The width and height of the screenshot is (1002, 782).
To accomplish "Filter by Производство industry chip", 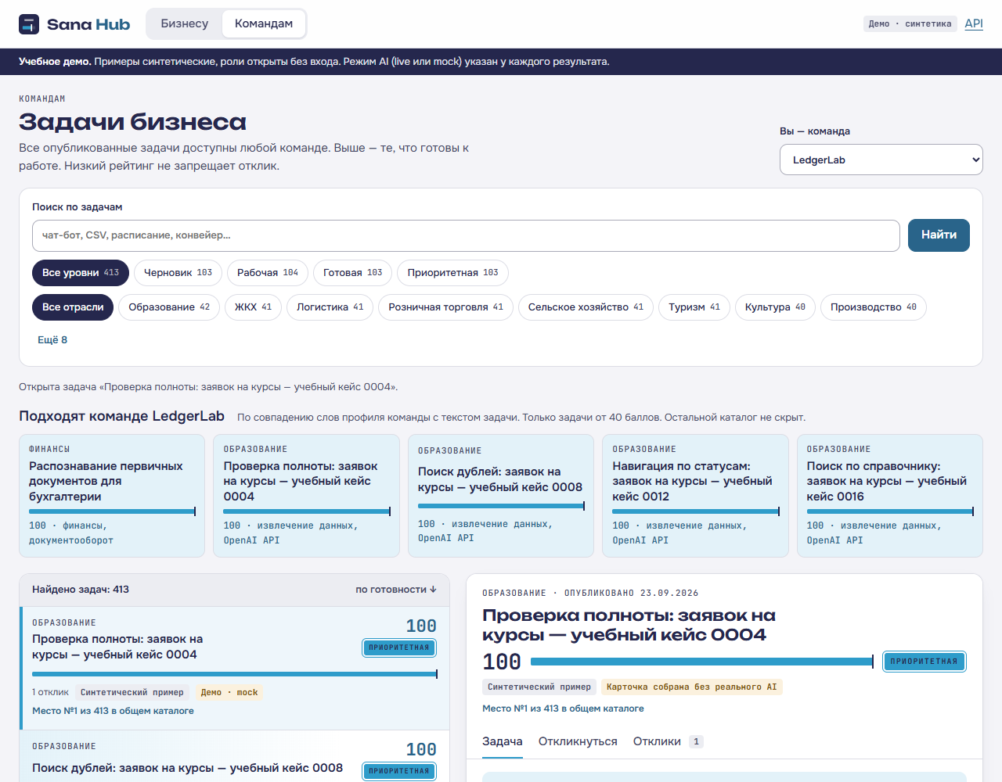I will 874,307.
